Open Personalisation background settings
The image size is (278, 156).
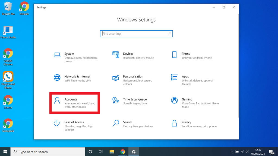[x=134, y=79]
